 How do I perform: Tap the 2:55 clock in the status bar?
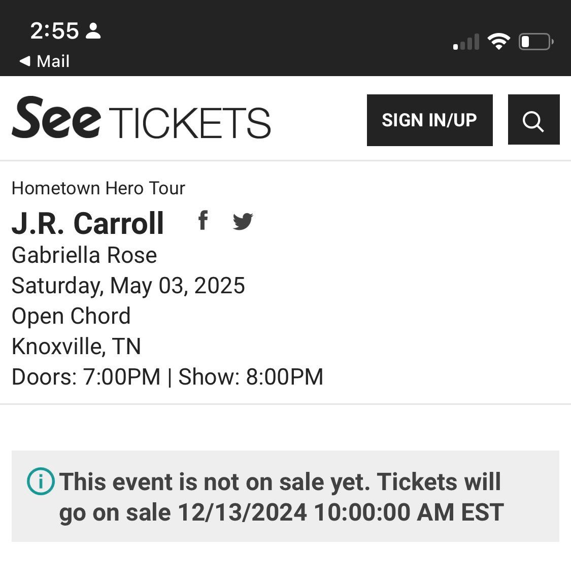coord(54,30)
